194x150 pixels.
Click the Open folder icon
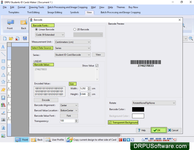point(11,38)
